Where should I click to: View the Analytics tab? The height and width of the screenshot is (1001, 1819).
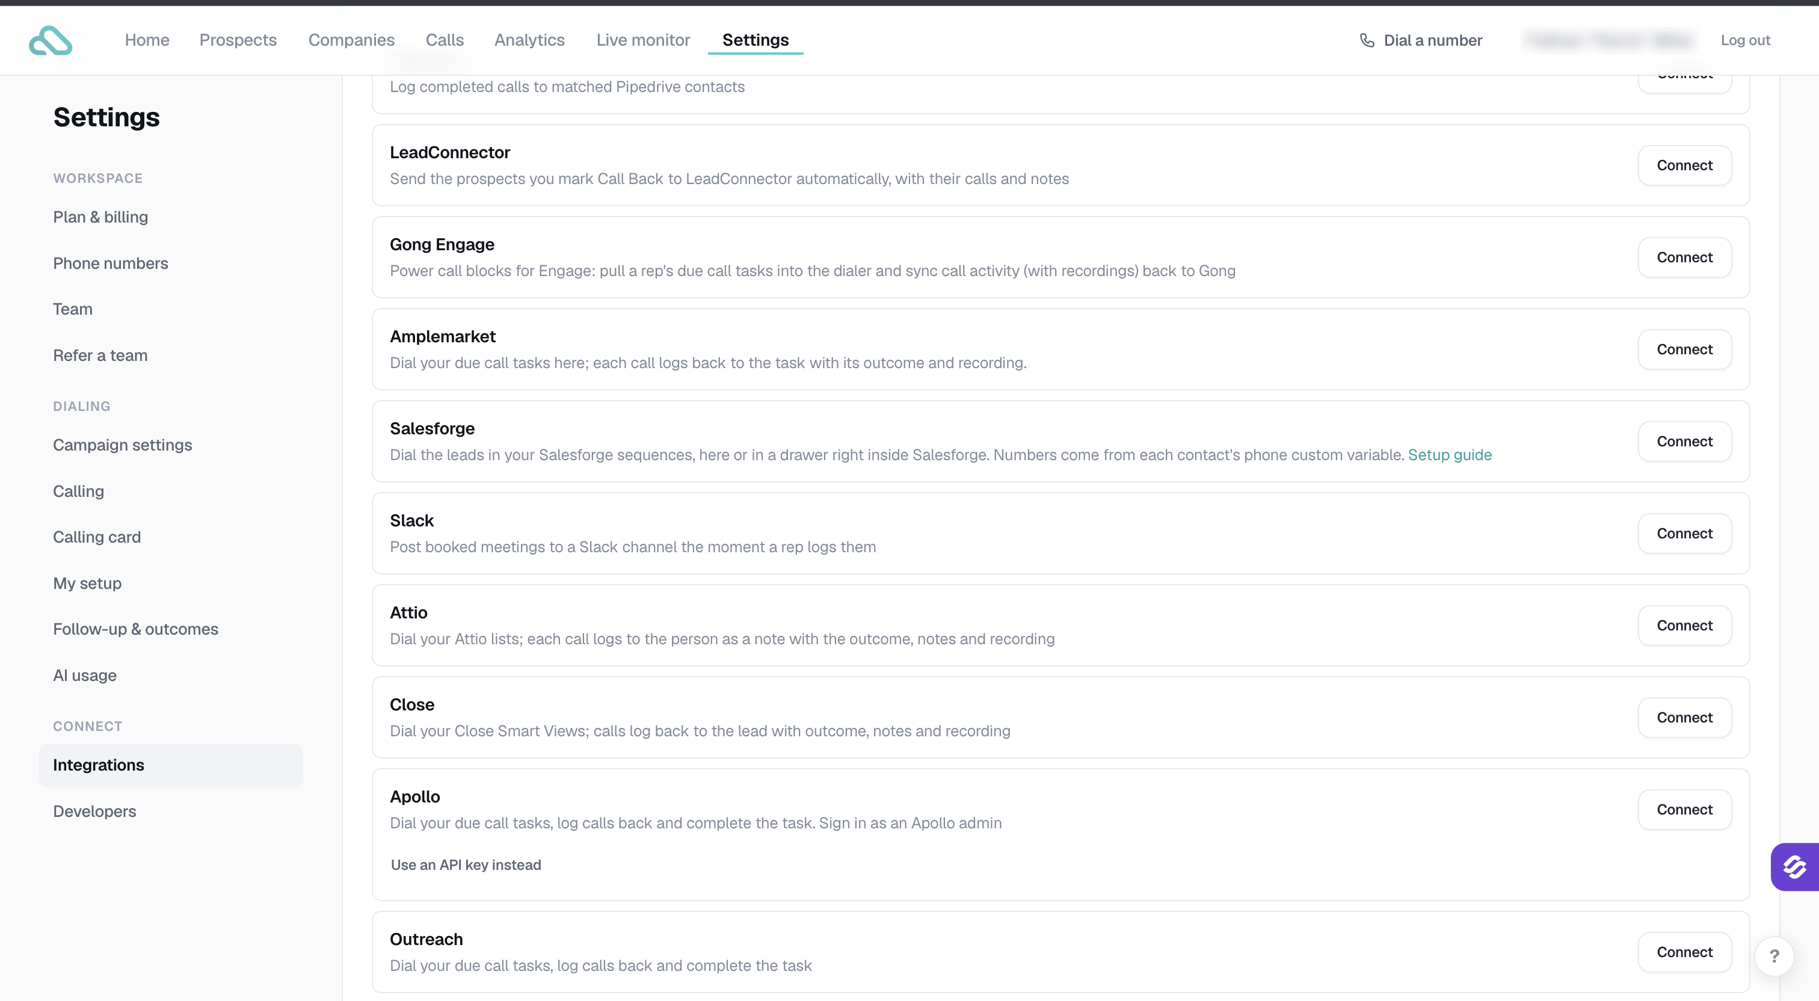[529, 40]
